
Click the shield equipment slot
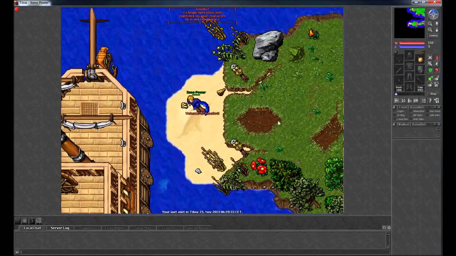tap(420, 70)
